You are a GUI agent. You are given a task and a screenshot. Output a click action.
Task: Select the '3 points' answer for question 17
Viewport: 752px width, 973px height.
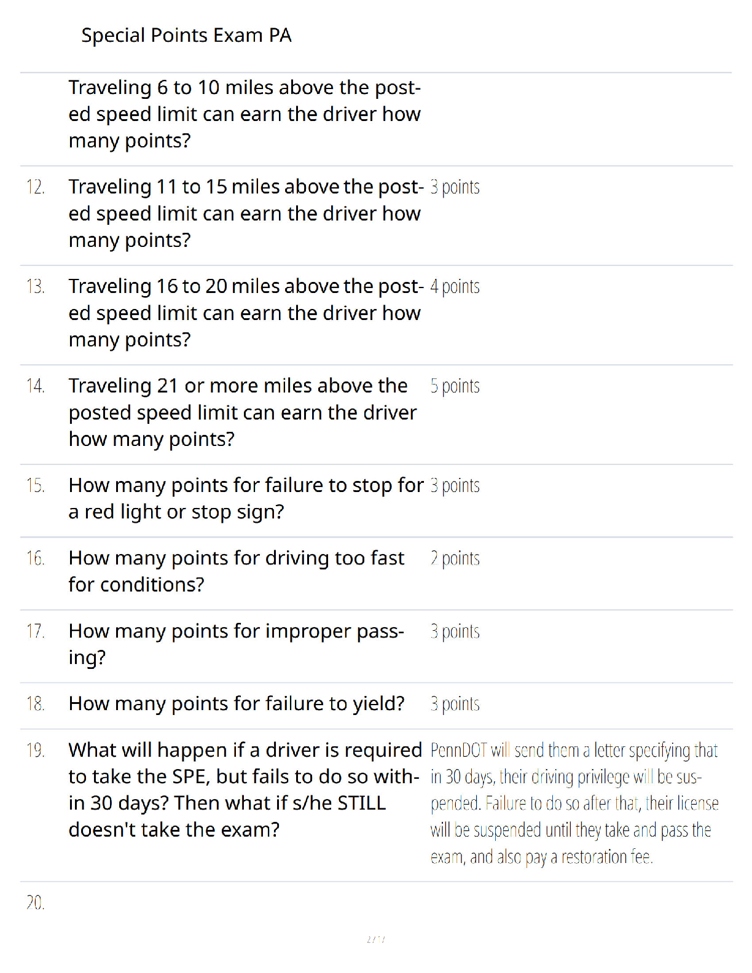coord(455,631)
